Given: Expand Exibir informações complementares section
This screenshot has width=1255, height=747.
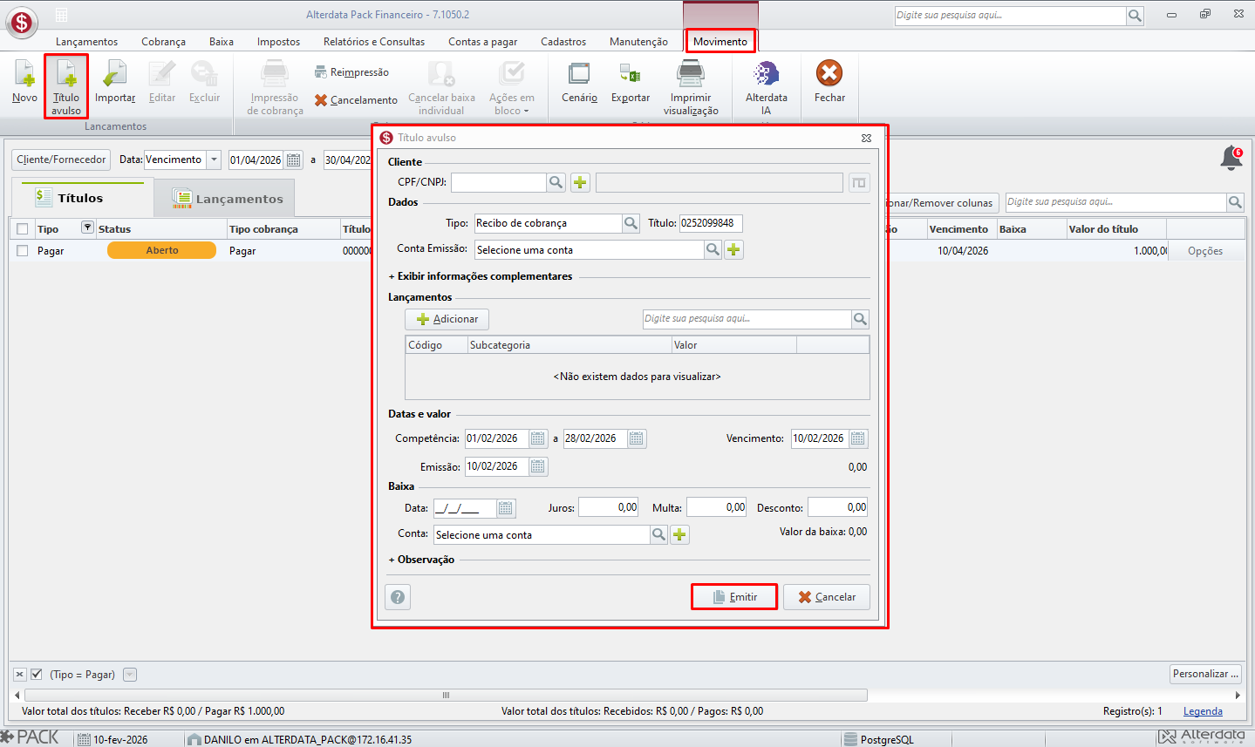Looking at the screenshot, I should click(x=481, y=276).
